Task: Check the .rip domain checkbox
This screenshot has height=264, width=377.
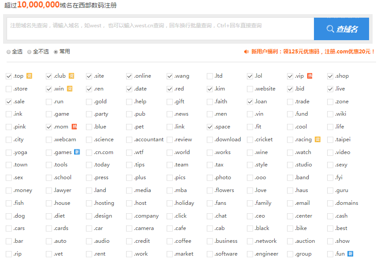Action: coord(9,254)
